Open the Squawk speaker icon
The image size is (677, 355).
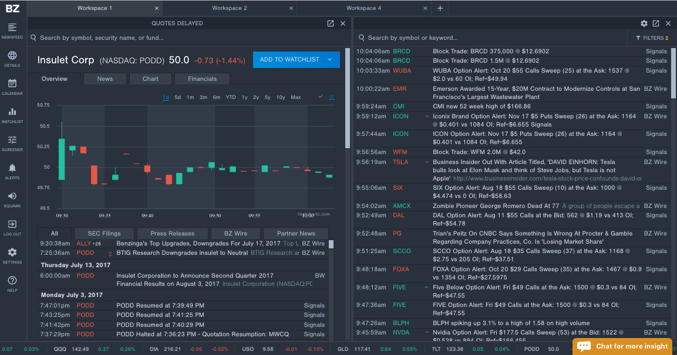12,196
